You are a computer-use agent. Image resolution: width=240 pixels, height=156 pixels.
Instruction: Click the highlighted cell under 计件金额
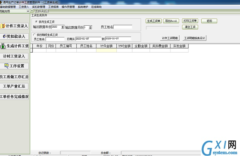[x=106, y=50]
